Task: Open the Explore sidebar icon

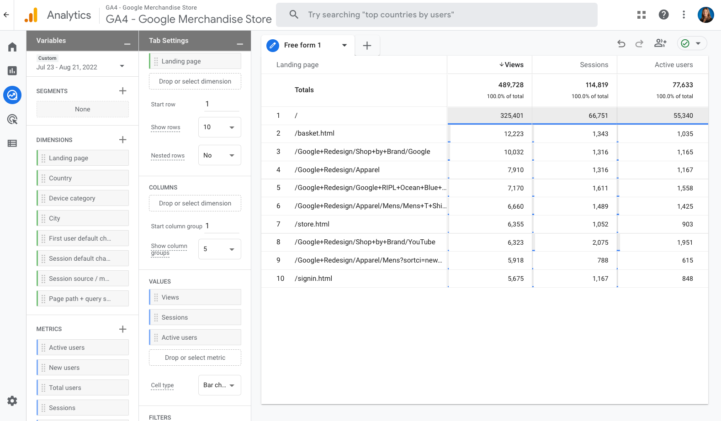Action: point(12,95)
